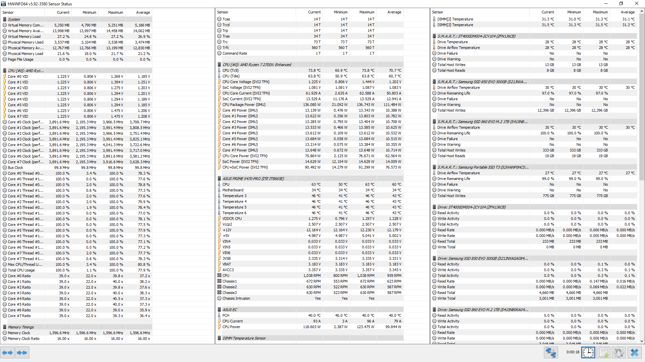Click the Drive Remaining Life row for 850 EVO

coord(454,93)
